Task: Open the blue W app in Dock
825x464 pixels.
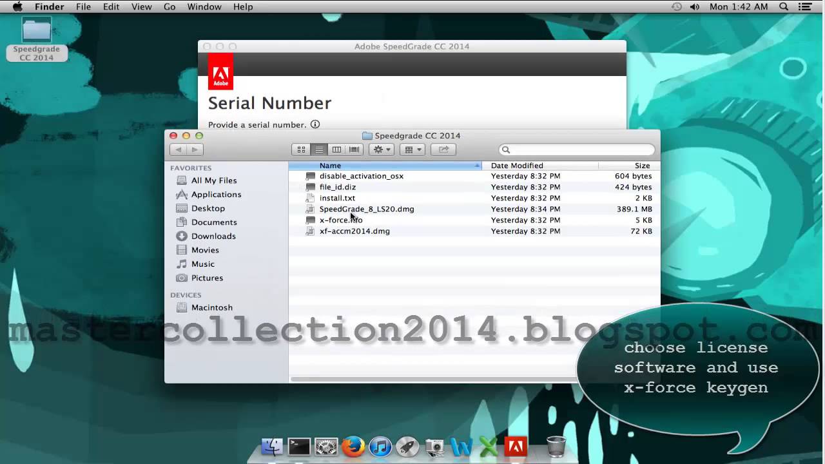Action: [x=461, y=446]
